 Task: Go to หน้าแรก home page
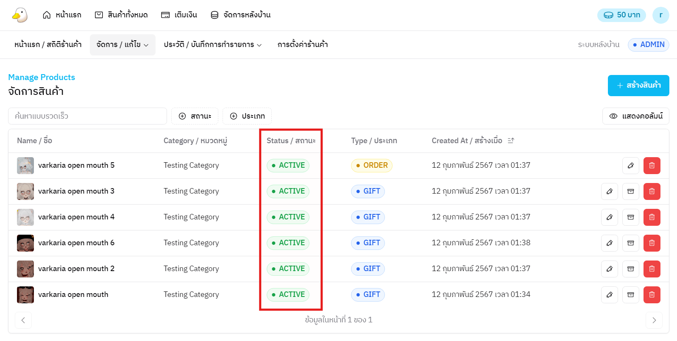[62, 15]
